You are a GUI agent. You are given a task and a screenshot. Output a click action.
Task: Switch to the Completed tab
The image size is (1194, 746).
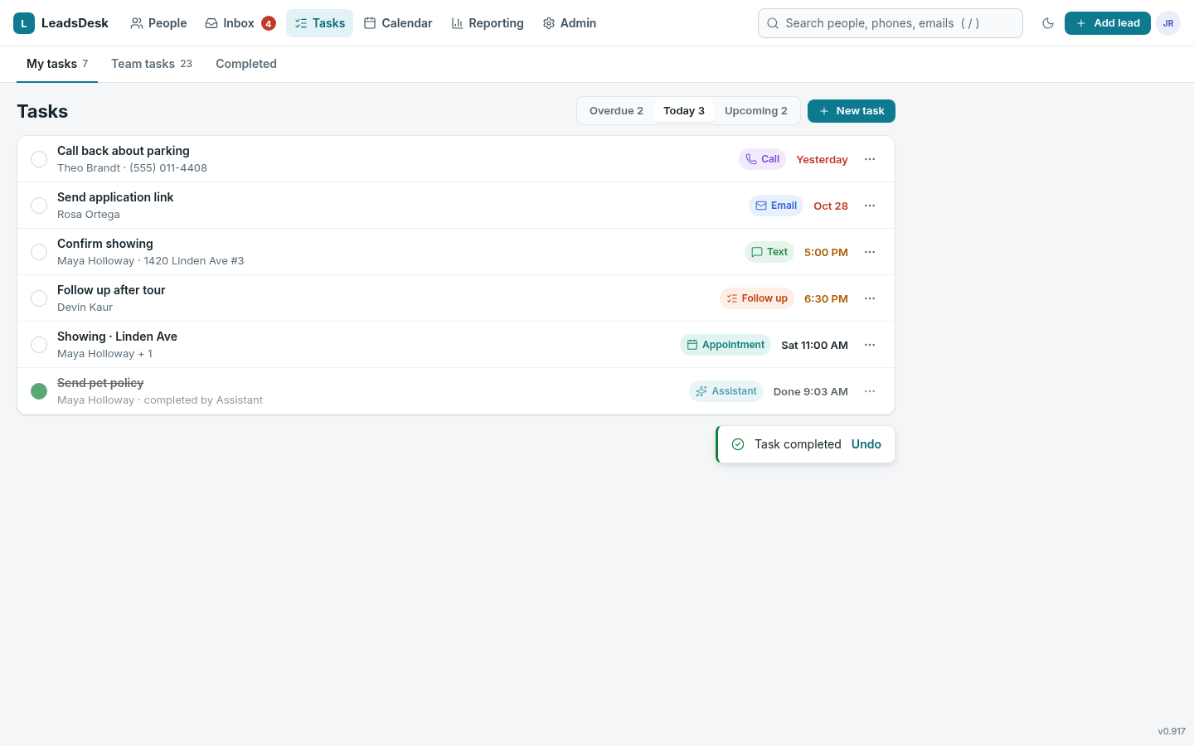pos(246,64)
